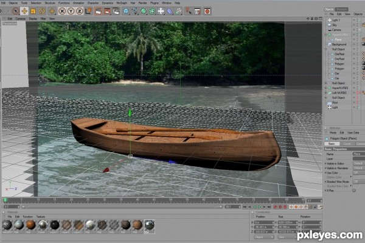The height and width of the screenshot is (243, 365).
Task: Go to the start of the animation
Action: pos(245,206)
